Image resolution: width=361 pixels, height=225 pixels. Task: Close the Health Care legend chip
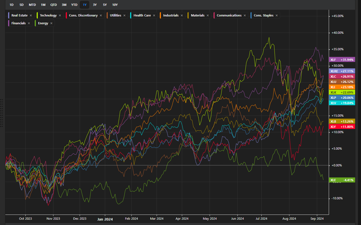point(154,16)
